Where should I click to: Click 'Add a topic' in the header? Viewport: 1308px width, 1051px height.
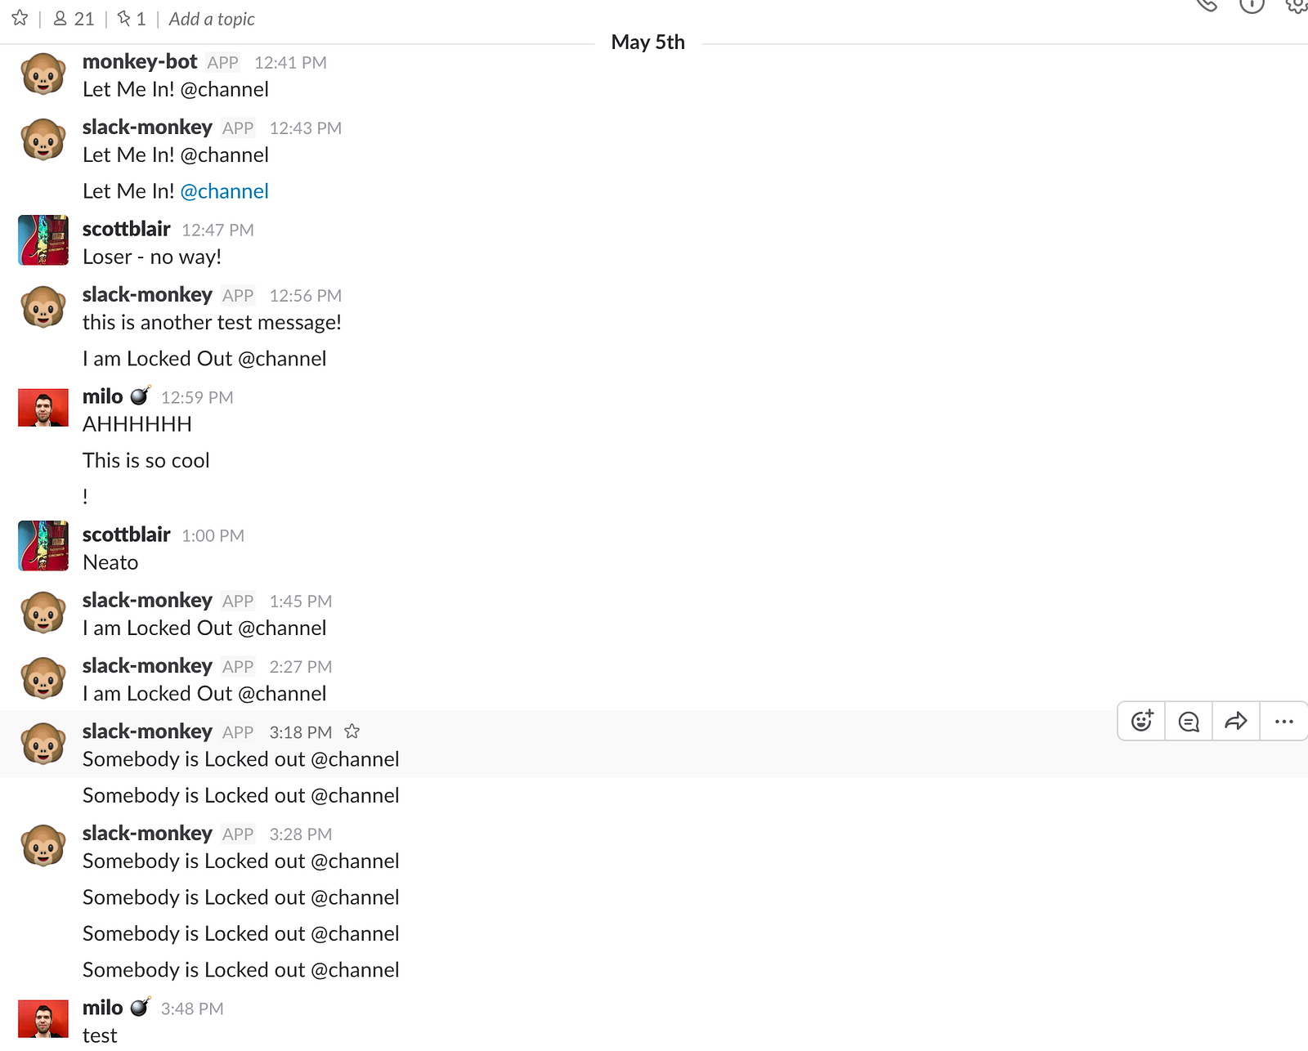pyautogui.click(x=212, y=19)
